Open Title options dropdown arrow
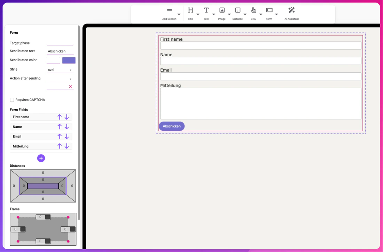 (x=198, y=14)
